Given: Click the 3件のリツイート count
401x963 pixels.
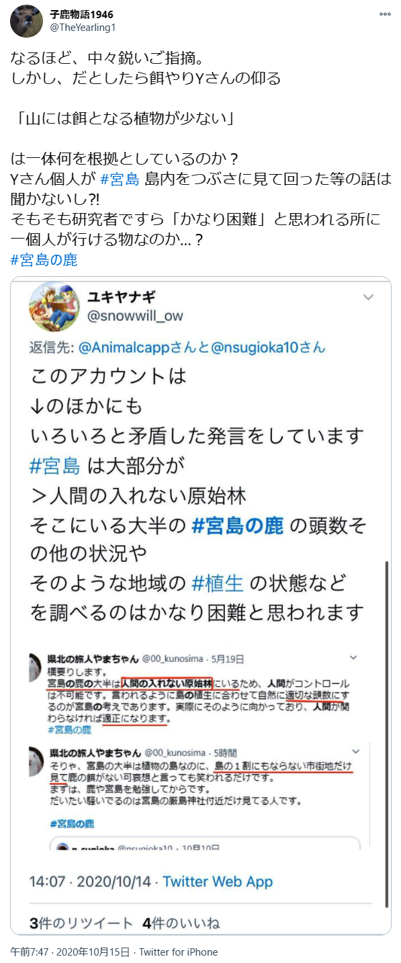Looking at the screenshot, I should coord(72,923).
